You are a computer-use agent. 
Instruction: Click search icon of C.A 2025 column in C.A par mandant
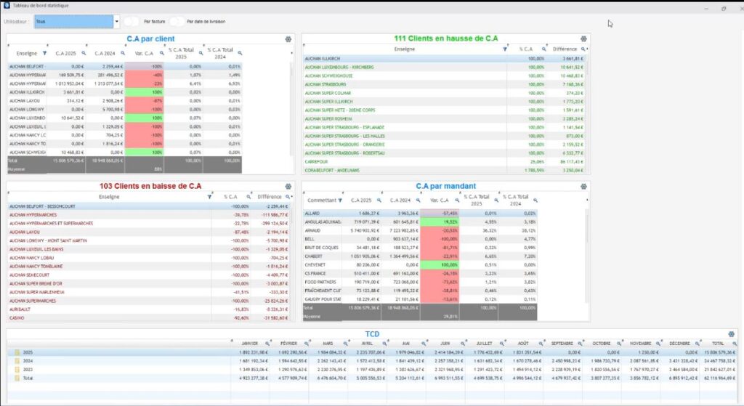379,200
